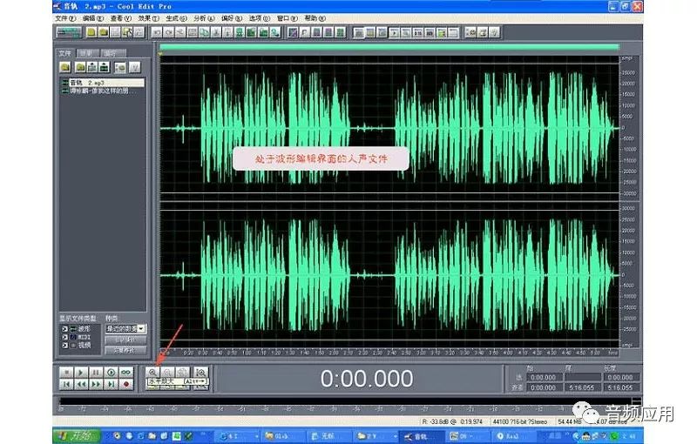The image size is (697, 444).
Task: Open the 帮助(H) menu
Action: pos(315,18)
